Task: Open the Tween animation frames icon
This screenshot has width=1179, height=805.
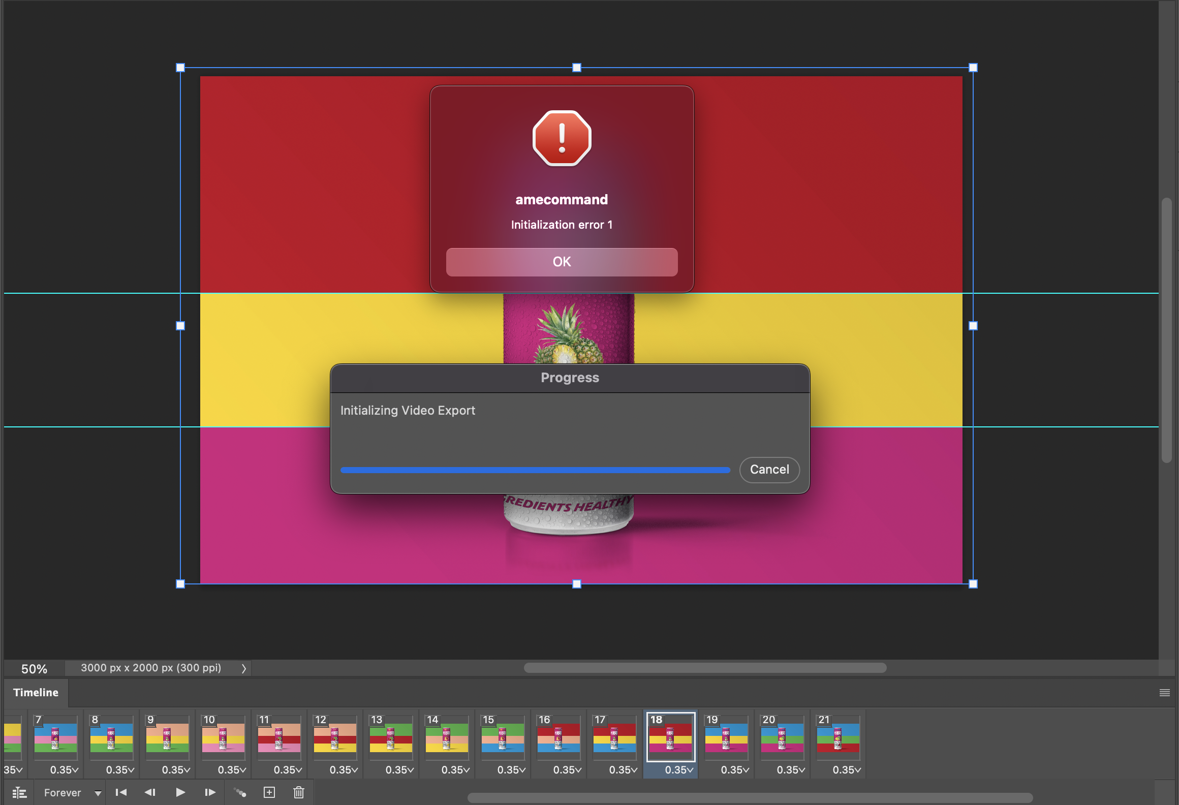Action: [240, 792]
